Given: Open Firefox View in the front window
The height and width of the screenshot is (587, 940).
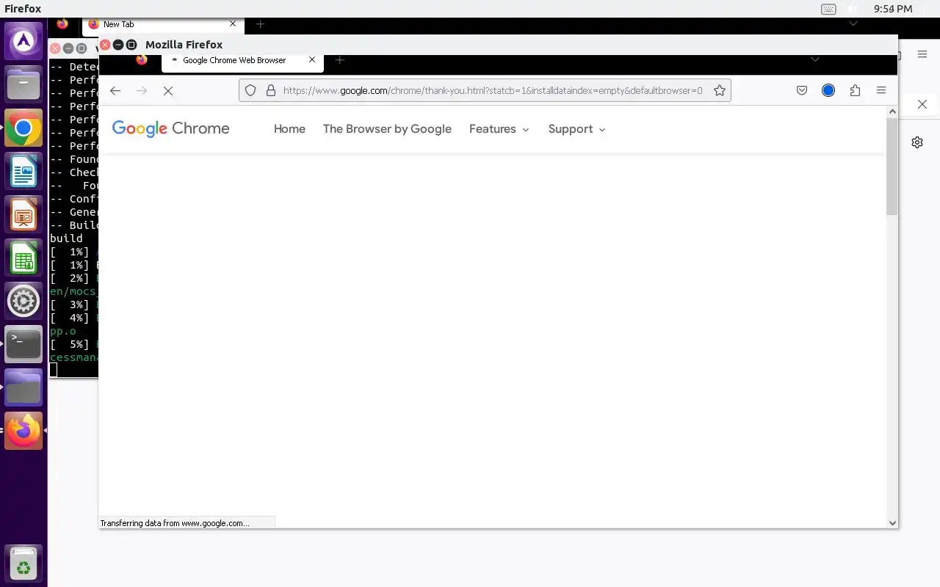Looking at the screenshot, I should [142, 60].
